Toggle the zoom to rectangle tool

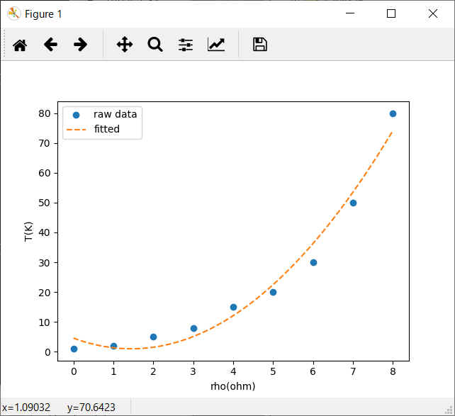tap(155, 45)
